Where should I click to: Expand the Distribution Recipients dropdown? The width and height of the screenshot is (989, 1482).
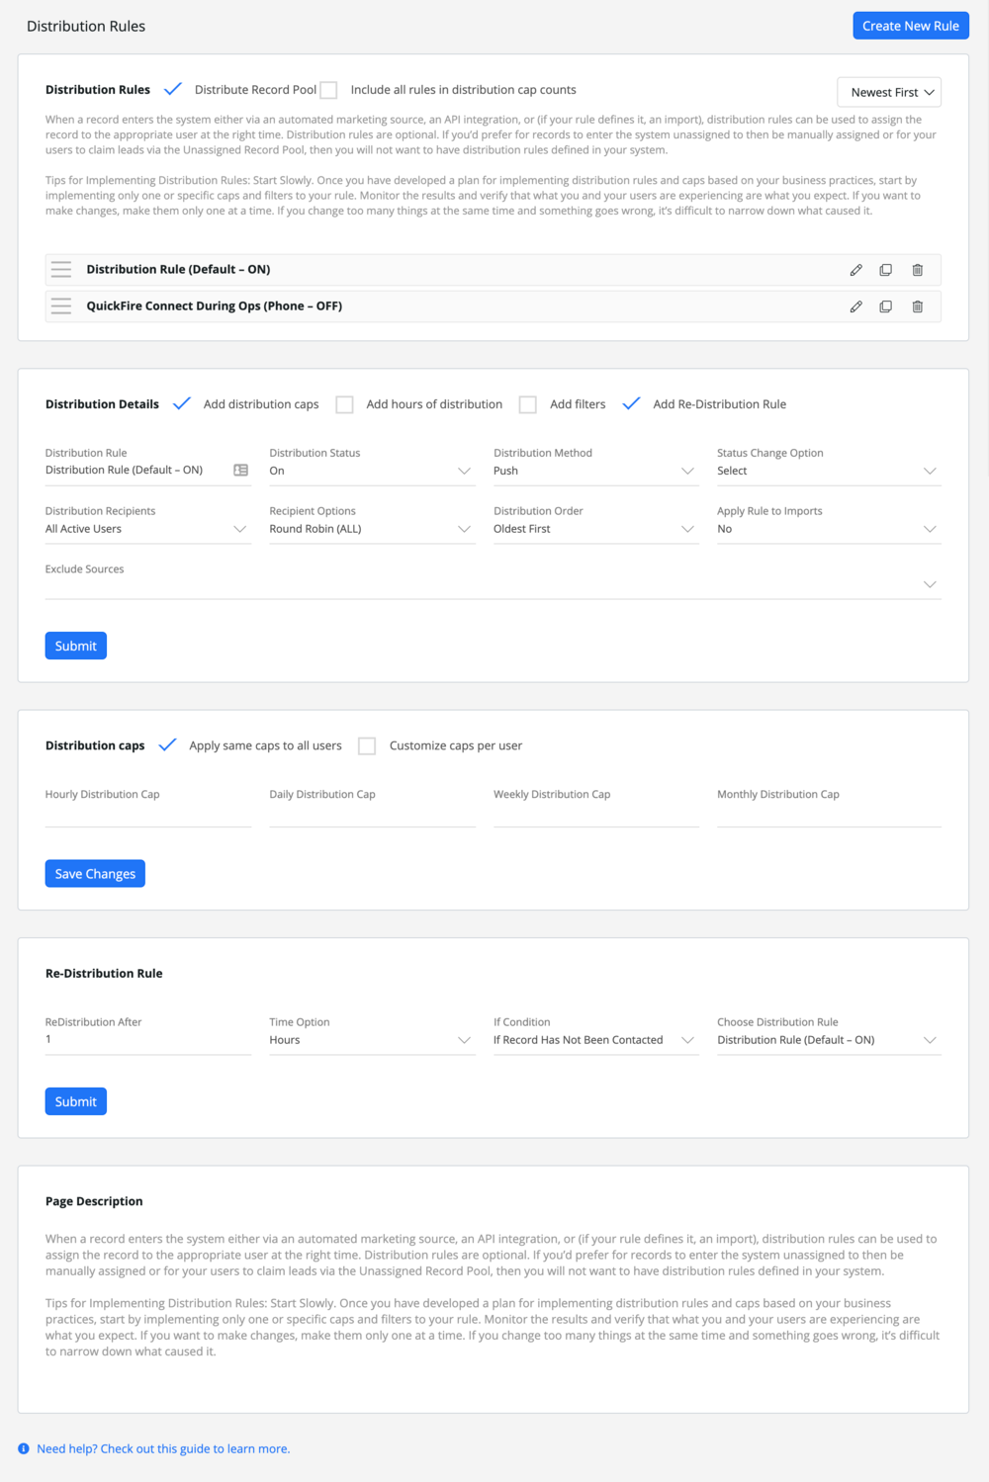pyautogui.click(x=148, y=529)
